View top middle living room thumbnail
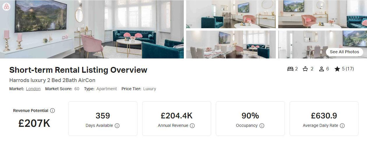Screen dimensions: 367x144 (x=231, y=14)
